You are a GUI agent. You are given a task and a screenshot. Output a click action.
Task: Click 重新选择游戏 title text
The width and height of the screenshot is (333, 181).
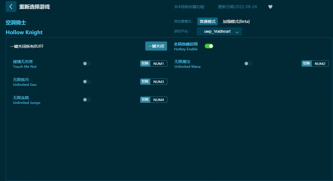(35, 7)
